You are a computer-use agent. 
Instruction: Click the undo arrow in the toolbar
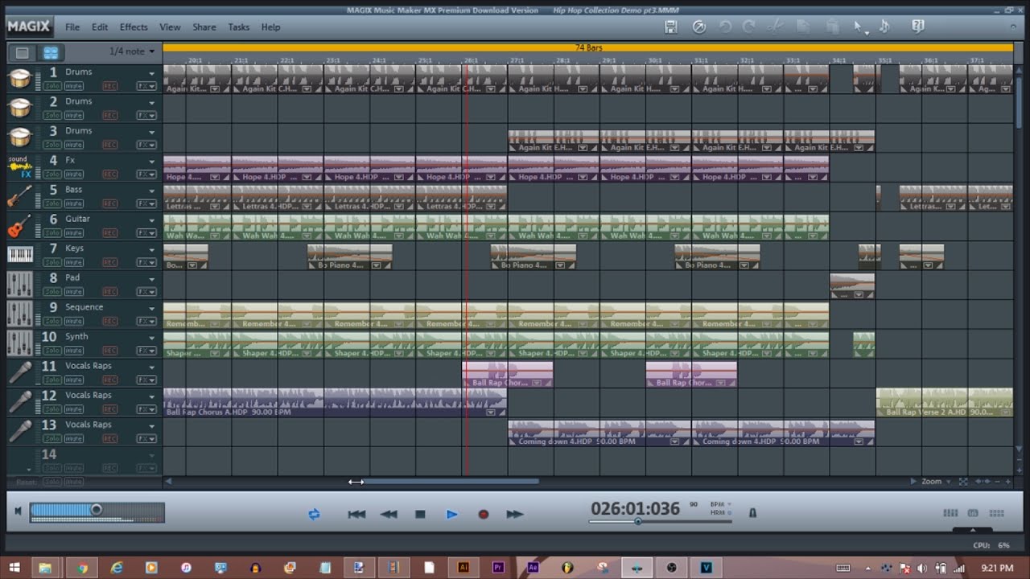point(725,27)
